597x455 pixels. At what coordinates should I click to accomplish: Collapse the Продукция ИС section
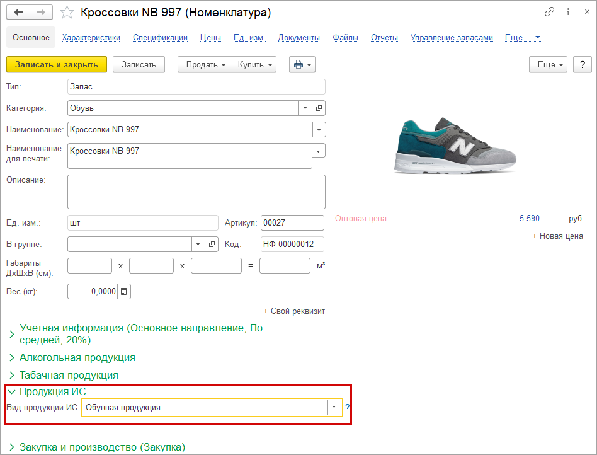click(52, 392)
